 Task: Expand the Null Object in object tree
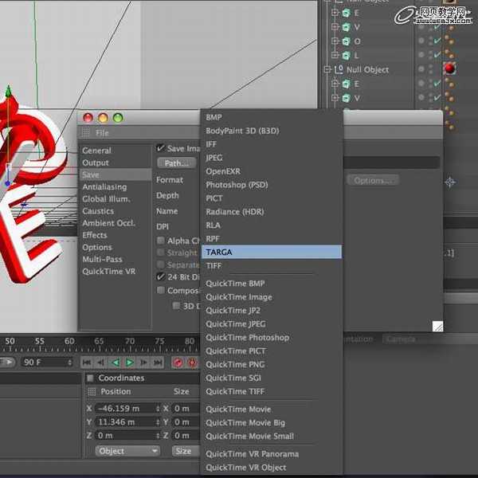tap(327, 70)
